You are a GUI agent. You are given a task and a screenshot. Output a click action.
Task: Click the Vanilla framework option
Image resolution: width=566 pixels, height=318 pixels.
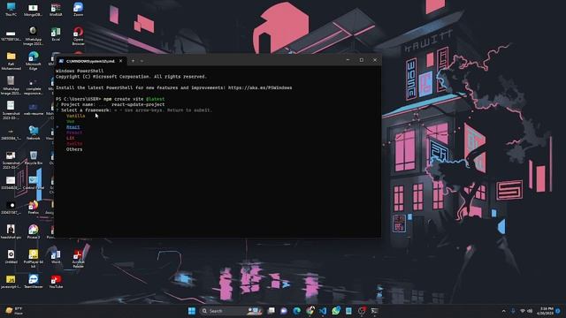76,116
